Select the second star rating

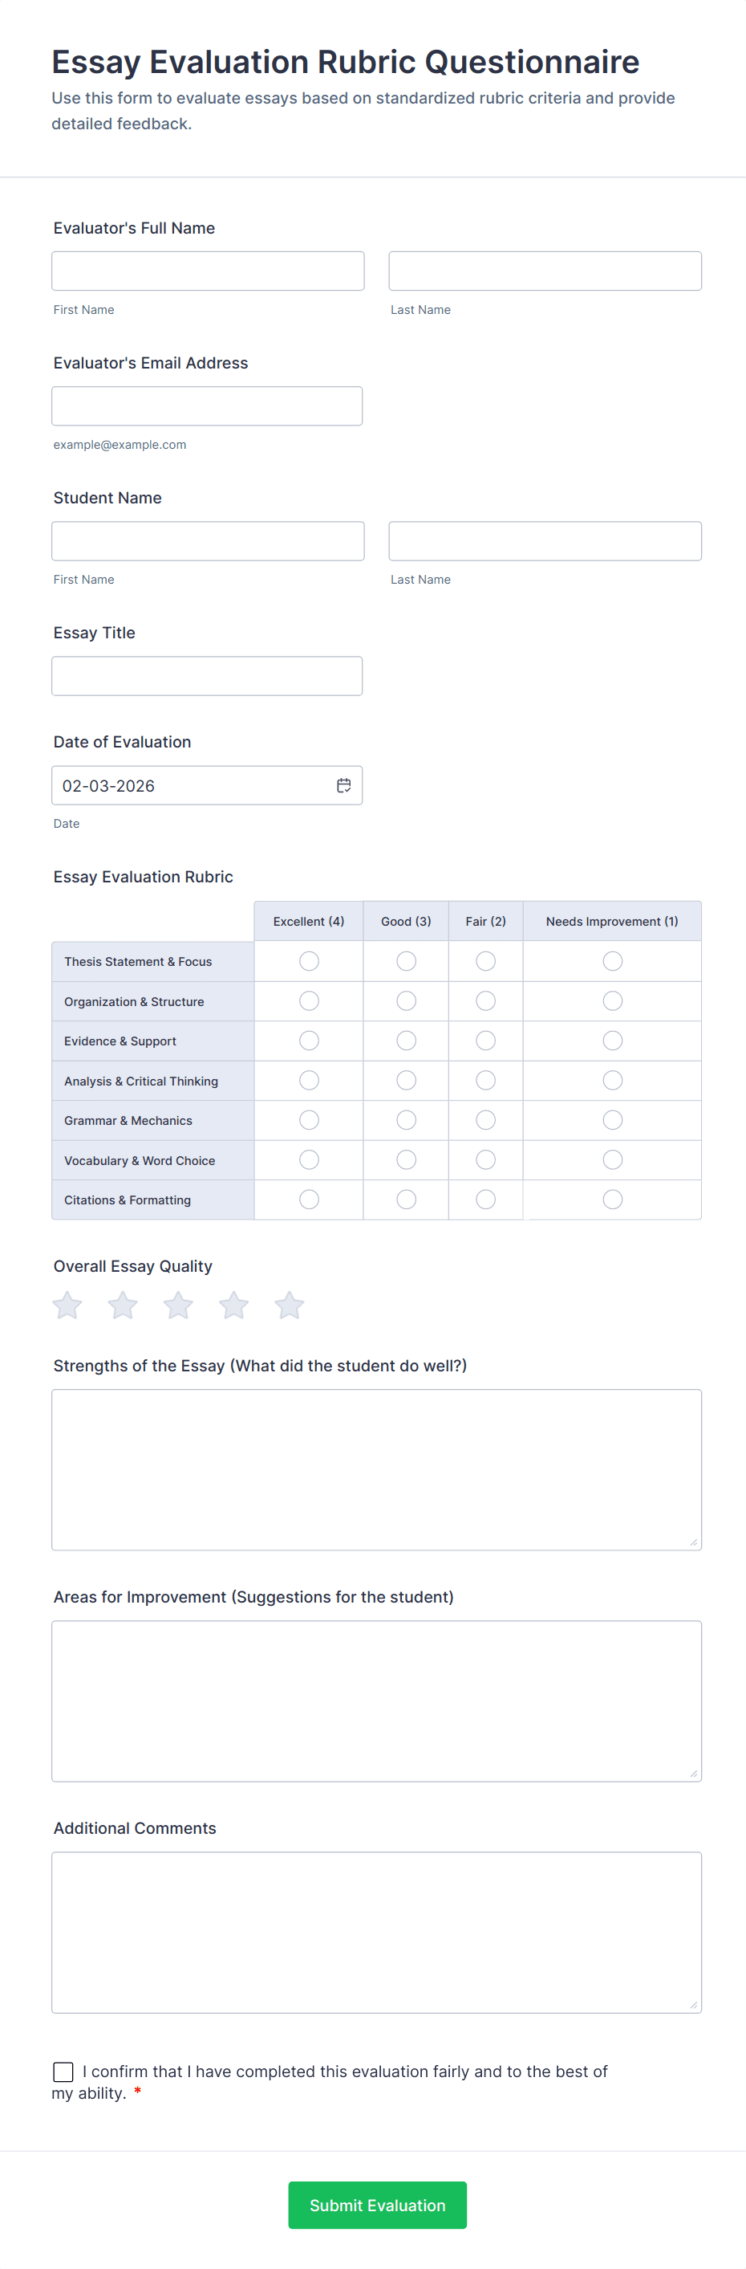pyautogui.click(x=124, y=1305)
